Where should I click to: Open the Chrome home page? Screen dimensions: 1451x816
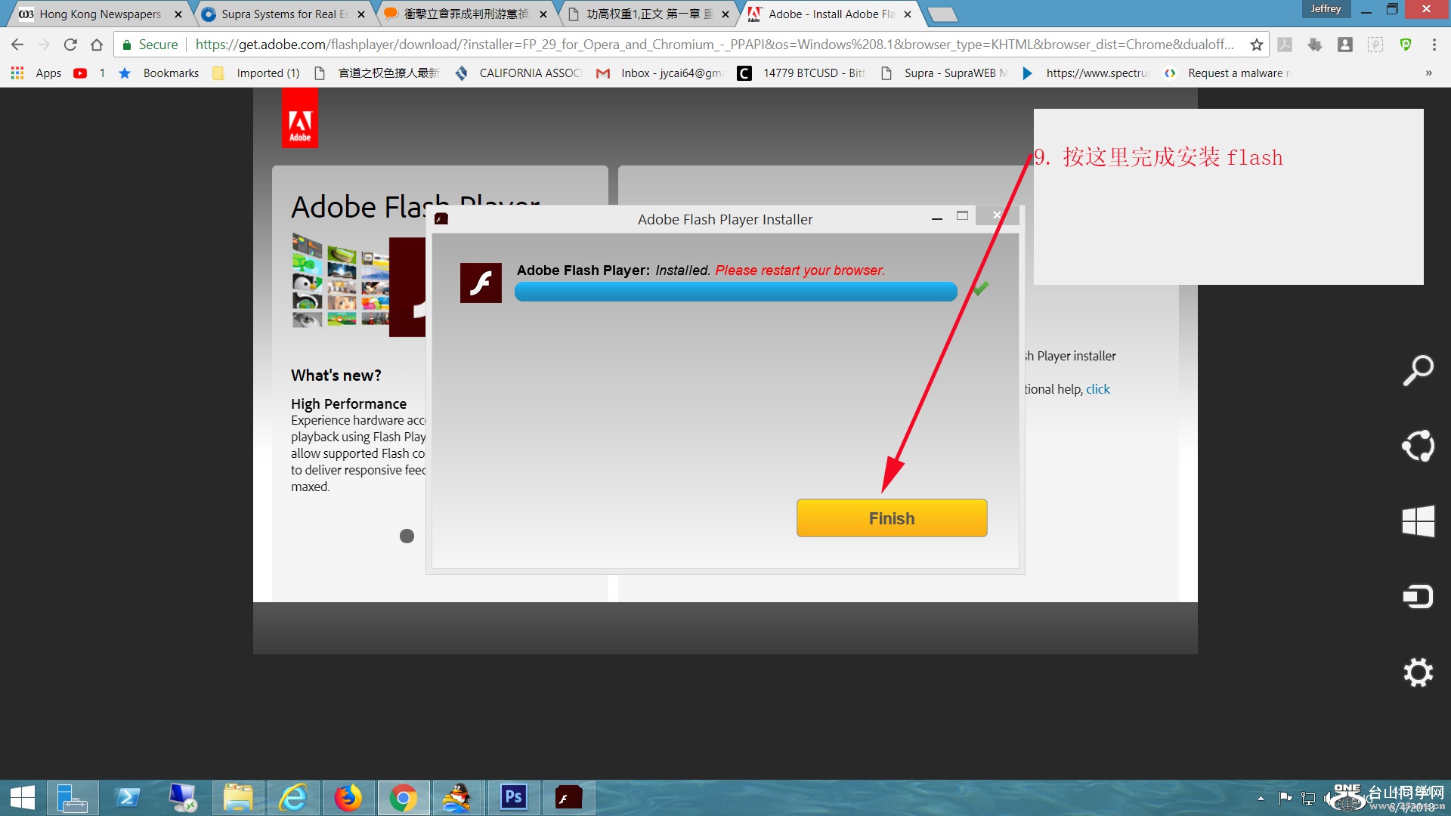pos(97,45)
